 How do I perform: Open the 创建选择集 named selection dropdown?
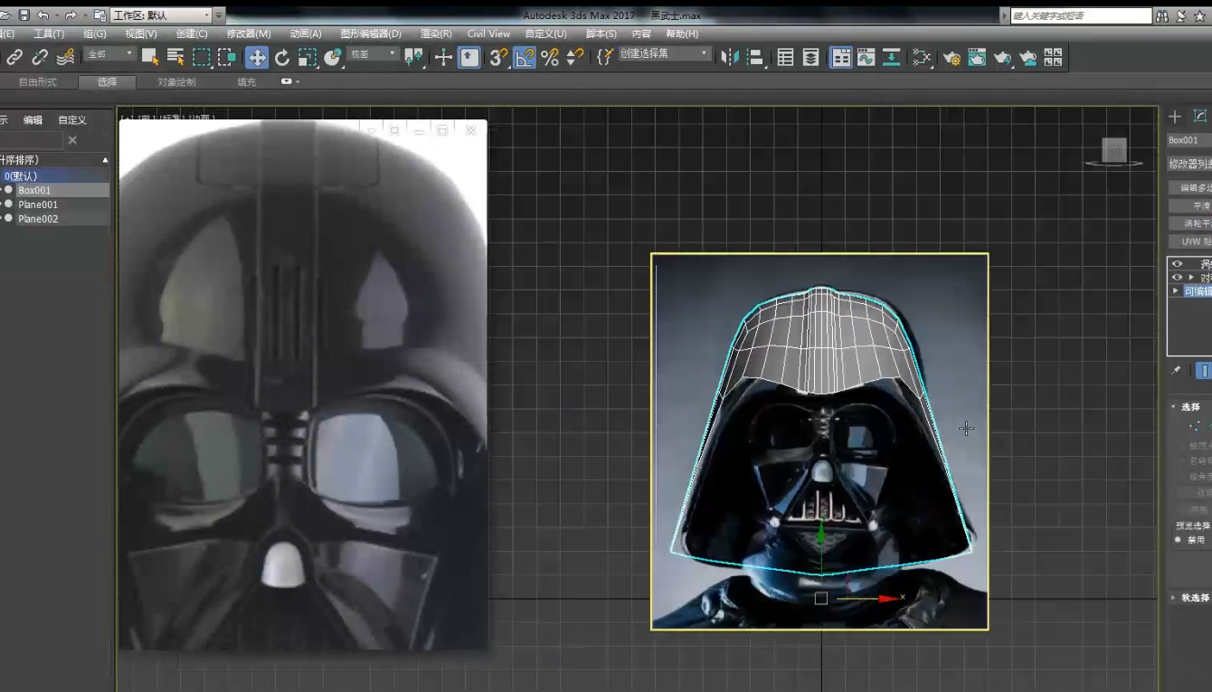coord(664,54)
